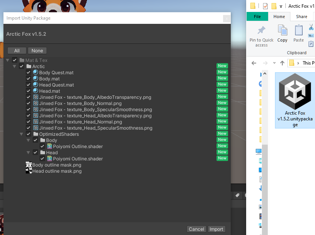Screen dimensions: 315x235
Task: Uncheck the Body.mat checkbox
Action: click(x=28, y=78)
